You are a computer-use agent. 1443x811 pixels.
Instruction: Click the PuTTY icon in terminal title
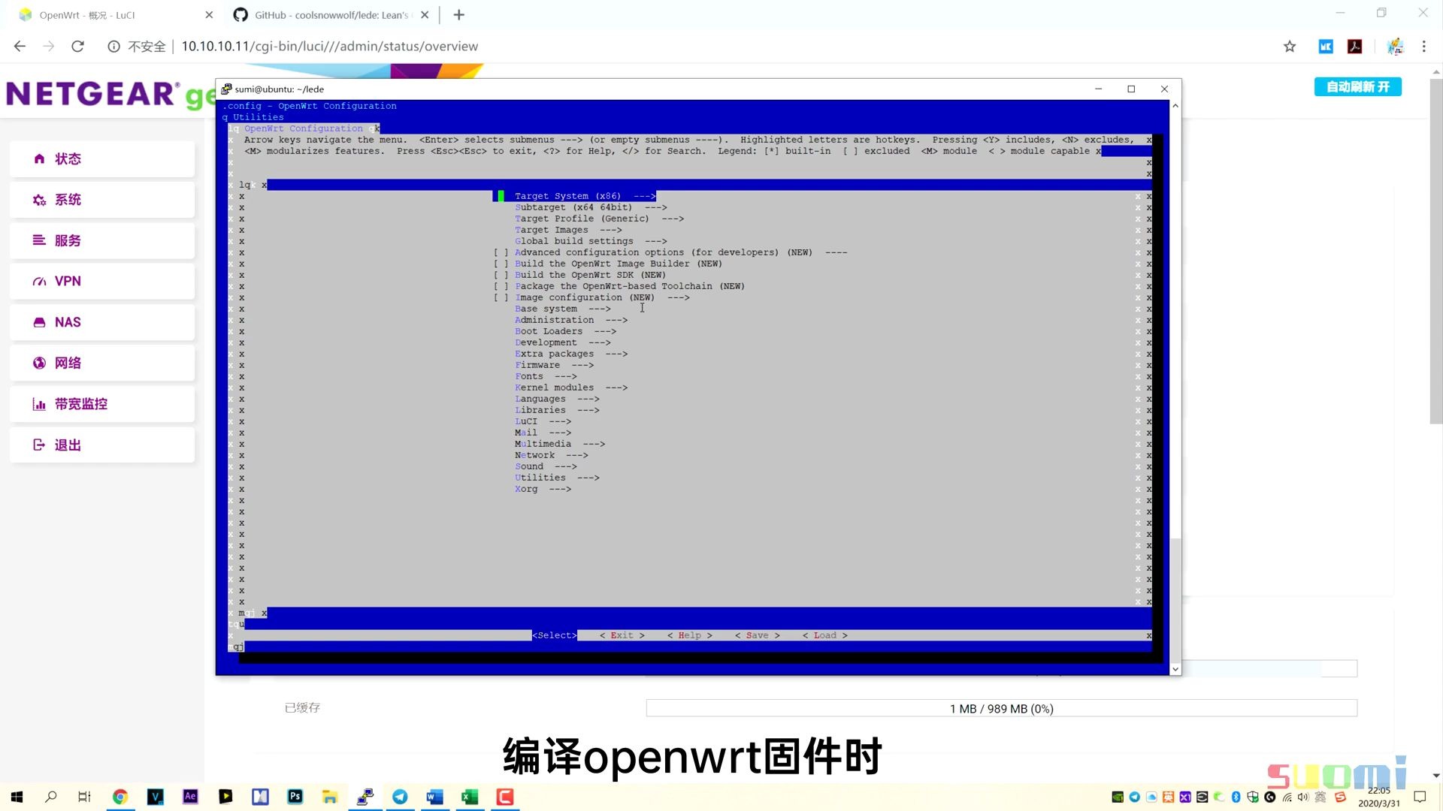click(x=226, y=89)
